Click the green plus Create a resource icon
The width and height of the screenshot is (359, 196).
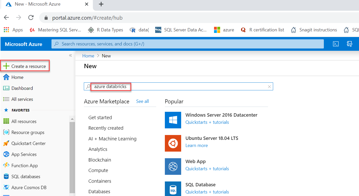click(6, 66)
